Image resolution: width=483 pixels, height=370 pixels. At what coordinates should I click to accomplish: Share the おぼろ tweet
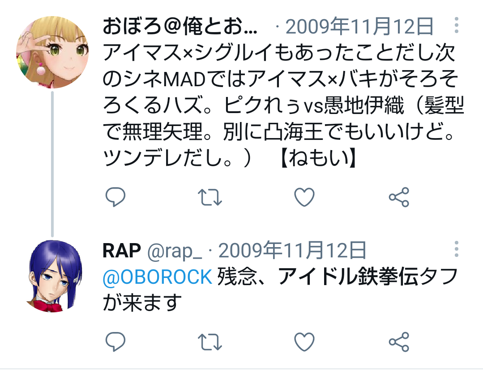[399, 197]
